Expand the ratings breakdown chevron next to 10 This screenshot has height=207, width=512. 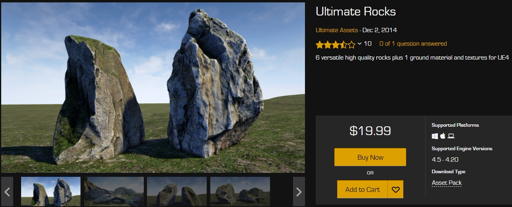tap(360, 44)
